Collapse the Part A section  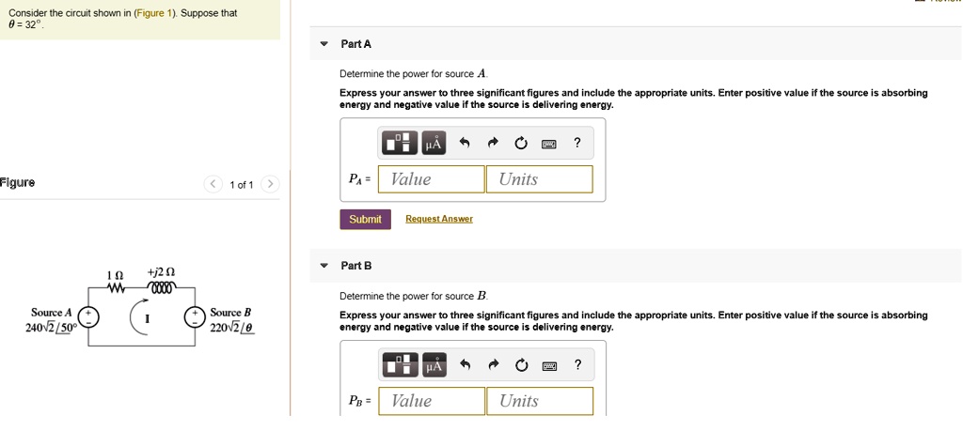click(x=324, y=44)
